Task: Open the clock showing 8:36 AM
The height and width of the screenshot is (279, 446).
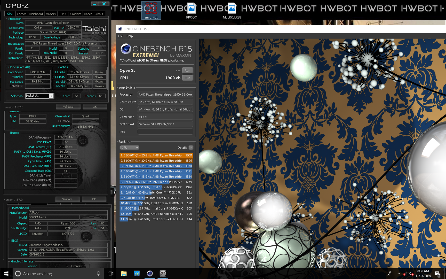Action: 423,274
